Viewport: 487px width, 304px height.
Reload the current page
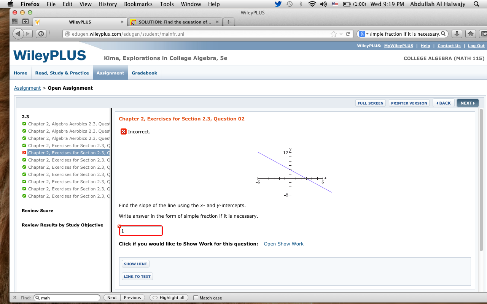(348, 34)
